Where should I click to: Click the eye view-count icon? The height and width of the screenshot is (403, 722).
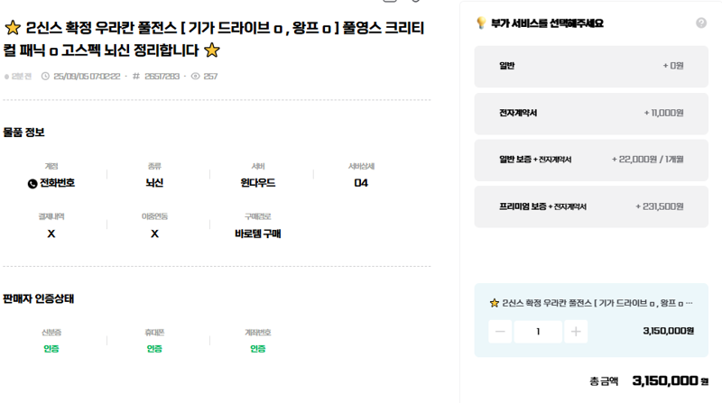tap(195, 77)
